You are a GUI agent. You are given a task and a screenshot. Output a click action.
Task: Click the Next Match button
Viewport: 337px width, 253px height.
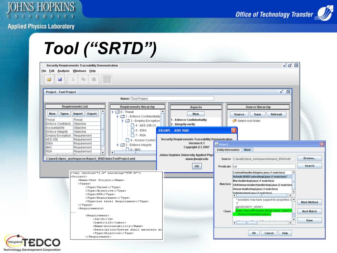pos(309,211)
